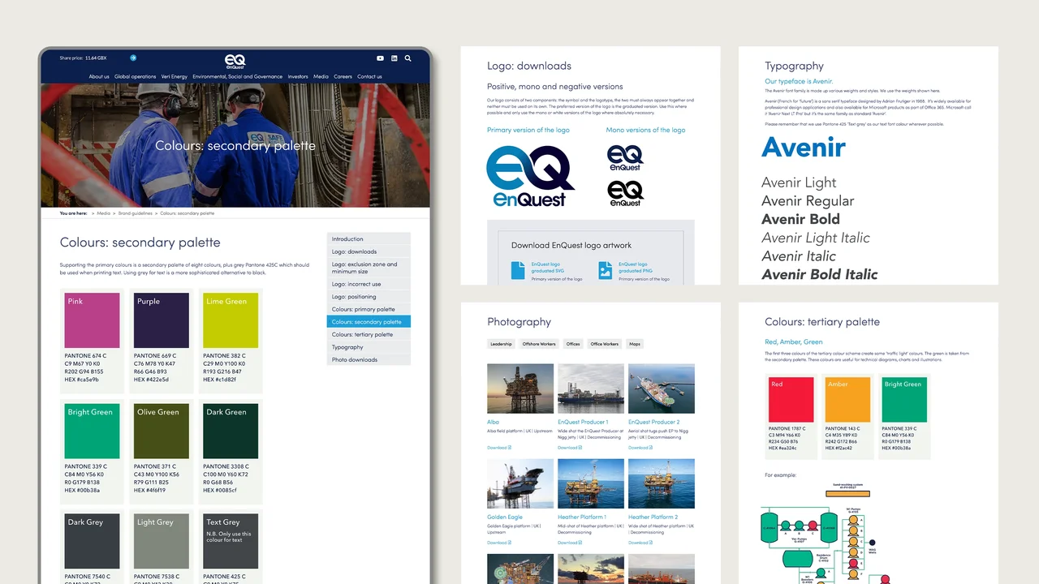The height and width of the screenshot is (584, 1039).
Task: Click the YouTube icon in the header
Action: pyautogui.click(x=380, y=58)
